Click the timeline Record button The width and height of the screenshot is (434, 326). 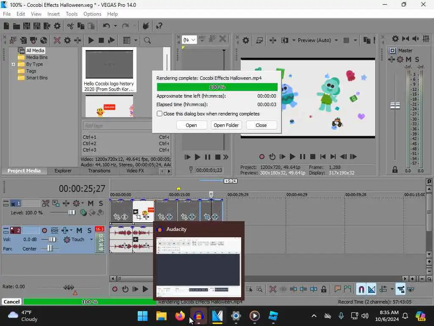(x=114, y=289)
